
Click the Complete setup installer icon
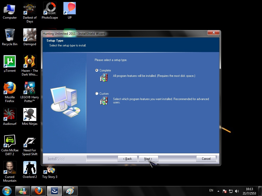coord(104,78)
